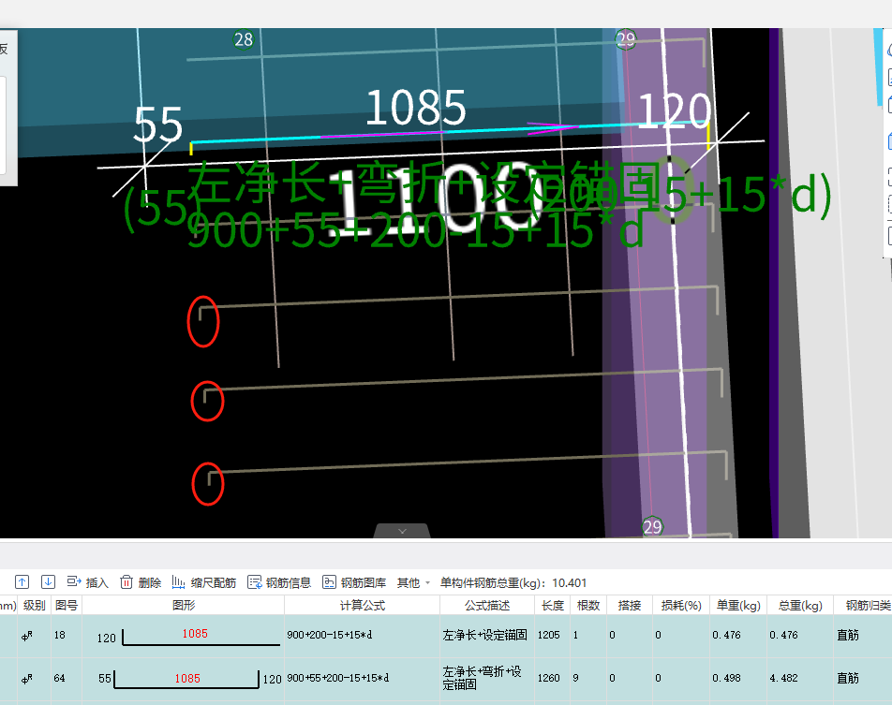Click 删除 to delete the rebar row
The height and width of the screenshot is (705, 892).
click(141, 582)
